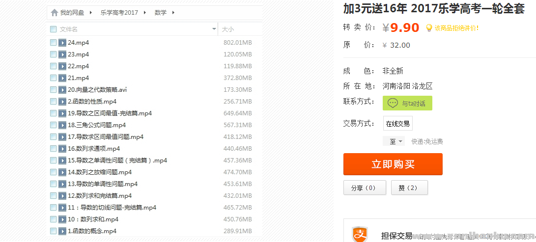Click the chat bubble icon in 与ta对话
Image resolution: width=536 pixels, height=242 pixels.
point(393,103)
